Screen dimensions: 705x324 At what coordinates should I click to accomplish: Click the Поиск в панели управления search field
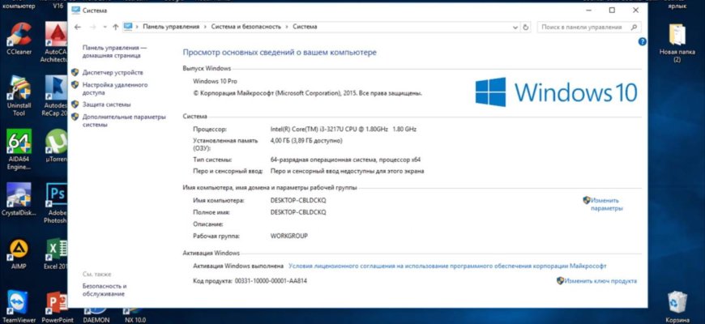pyautogui.click(x=582, y=27)
